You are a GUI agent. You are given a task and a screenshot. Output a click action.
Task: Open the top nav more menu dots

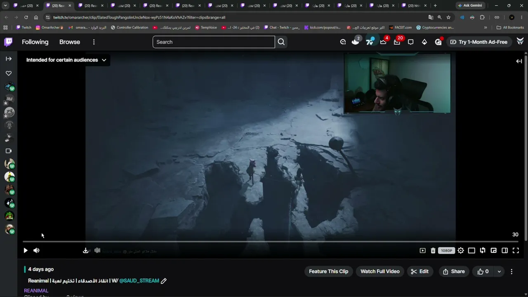point(94,42)
